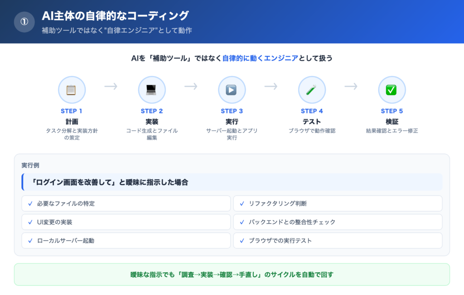Click the test tube icon for STEP 4 テスト
Image resolution: width=464 pixels, height=295 pixels.
click(312, 90)
